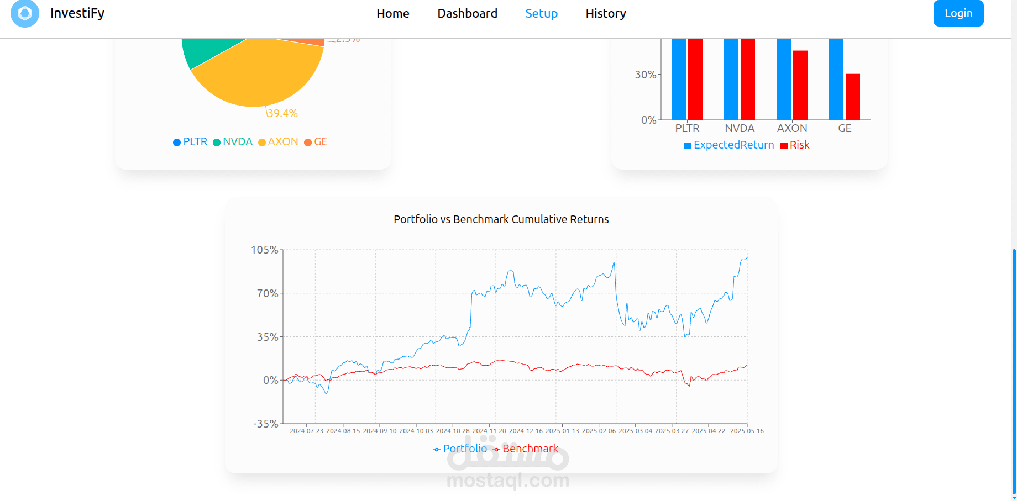1017x501 pixels.
Task: Click the red GE risk bar
Action: [852, 97]
